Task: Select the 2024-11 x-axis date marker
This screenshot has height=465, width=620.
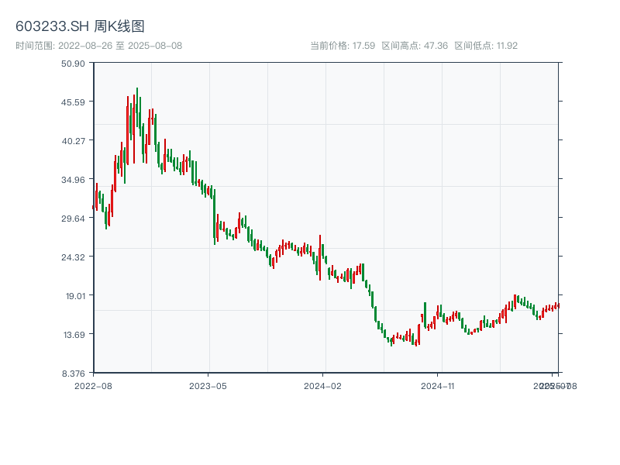Action: 438,385
